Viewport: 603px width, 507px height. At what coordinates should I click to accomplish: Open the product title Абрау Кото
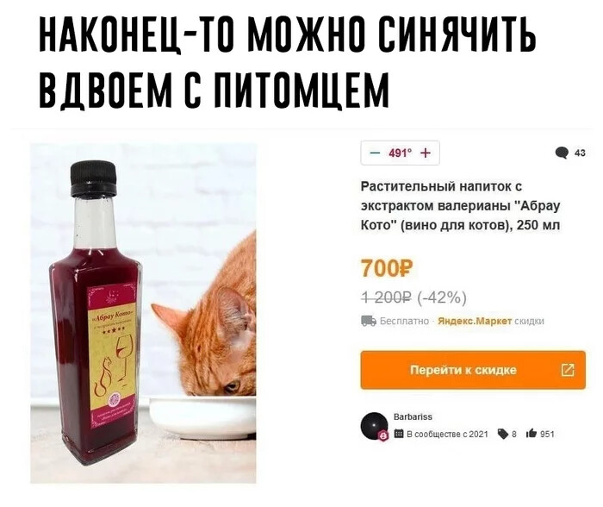pos(460,205)
